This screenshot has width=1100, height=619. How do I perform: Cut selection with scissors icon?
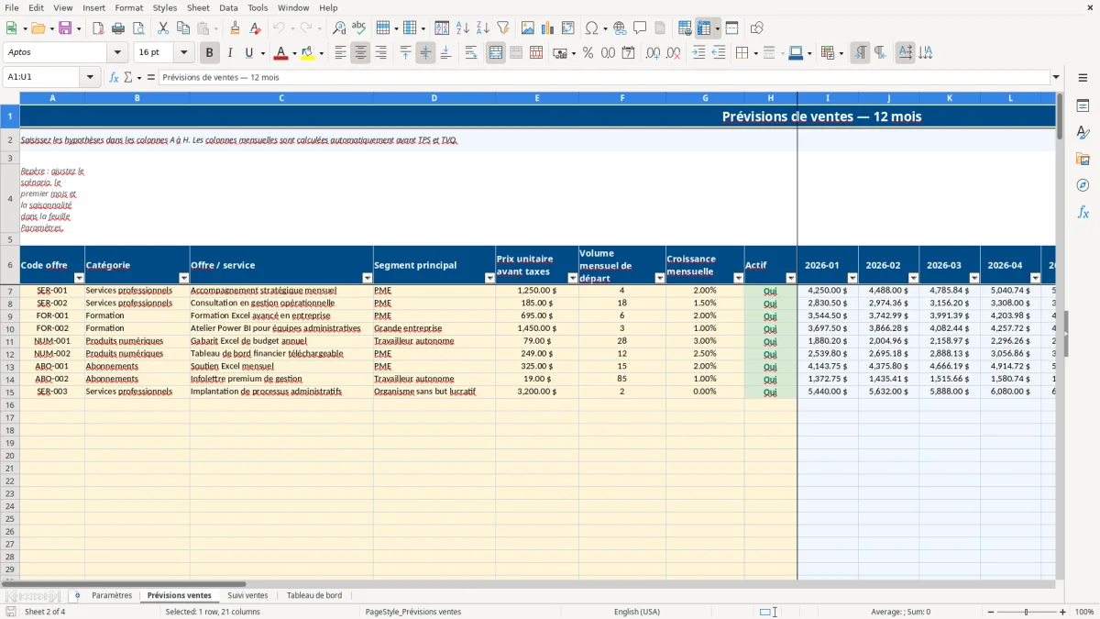pos(163,28)
